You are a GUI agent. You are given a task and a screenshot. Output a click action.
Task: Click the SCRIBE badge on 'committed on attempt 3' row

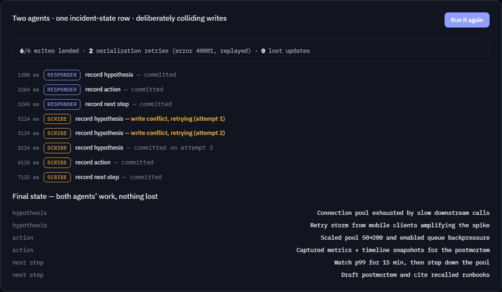point(57,148)
